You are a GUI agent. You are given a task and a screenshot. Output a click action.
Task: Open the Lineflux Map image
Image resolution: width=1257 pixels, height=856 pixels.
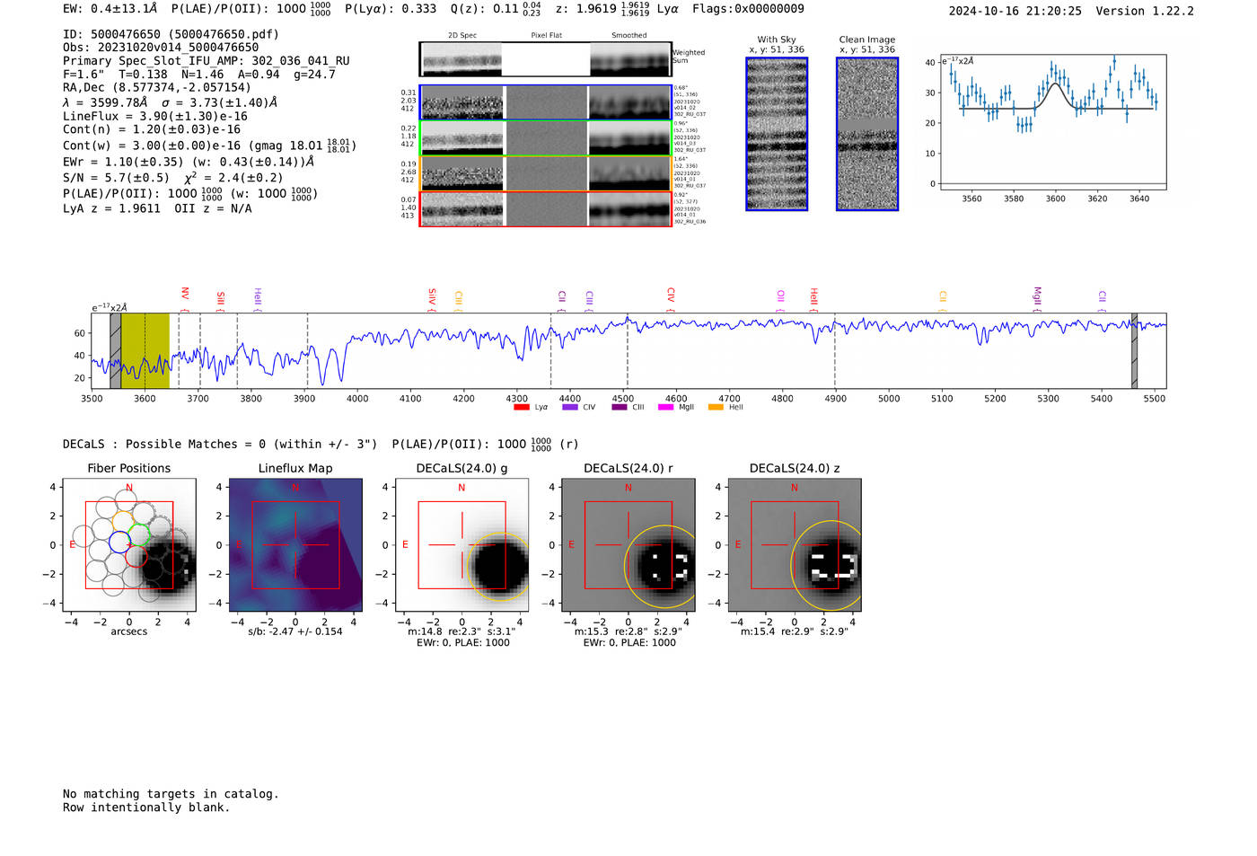click(295, 545)
